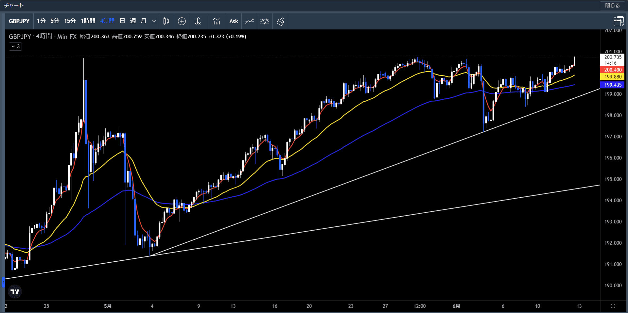628x313 pixels.
Task: Select the trend line drawing tool
Action: point(249,21)
